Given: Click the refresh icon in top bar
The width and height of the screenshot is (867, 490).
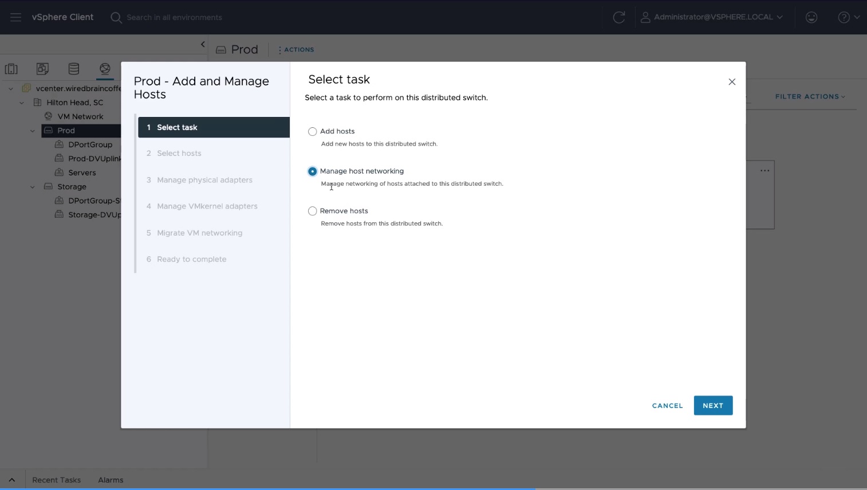Looking at the screenshot, I should coord(618,17).
